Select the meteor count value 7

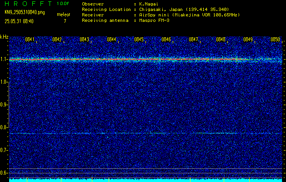point(65,21)
